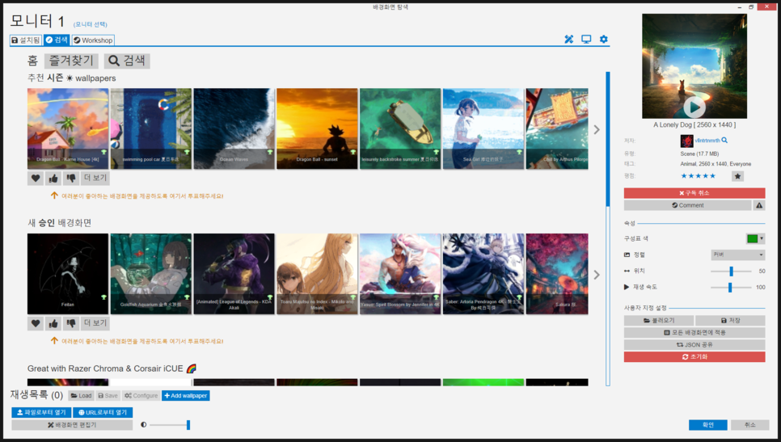
Task: Open the display monitor icon
Action: pos(586,40)
